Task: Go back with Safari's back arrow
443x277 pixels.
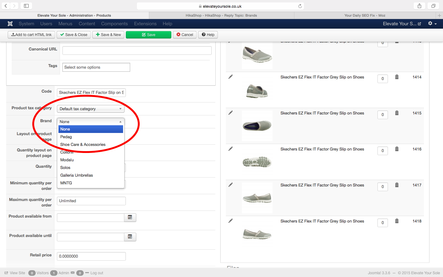Action: [x=6, y=6]
